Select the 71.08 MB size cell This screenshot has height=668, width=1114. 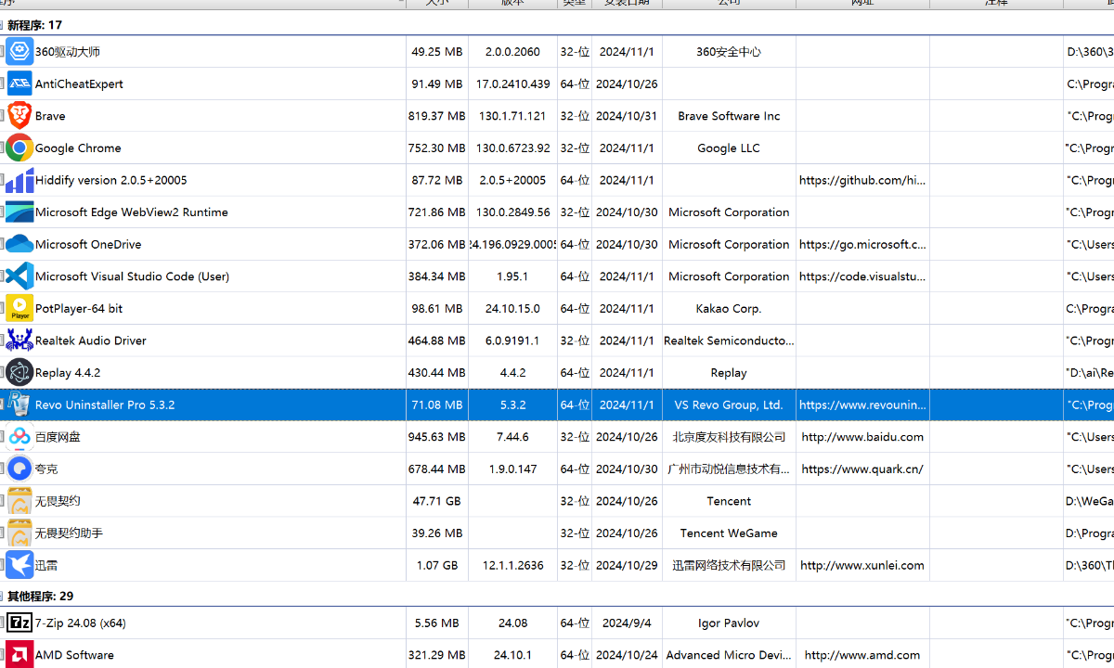437,405
